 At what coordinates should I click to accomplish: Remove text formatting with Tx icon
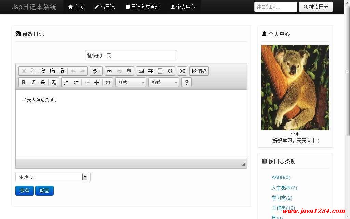(x=54, y=82)
